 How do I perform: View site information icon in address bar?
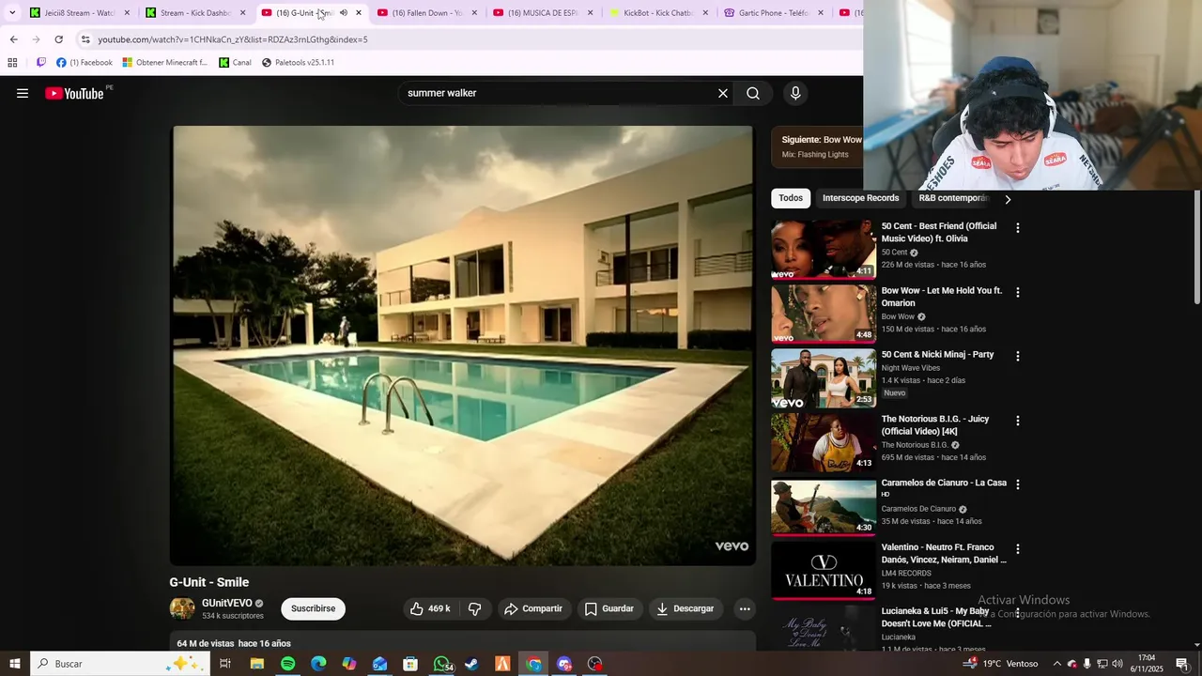(85, 39)
